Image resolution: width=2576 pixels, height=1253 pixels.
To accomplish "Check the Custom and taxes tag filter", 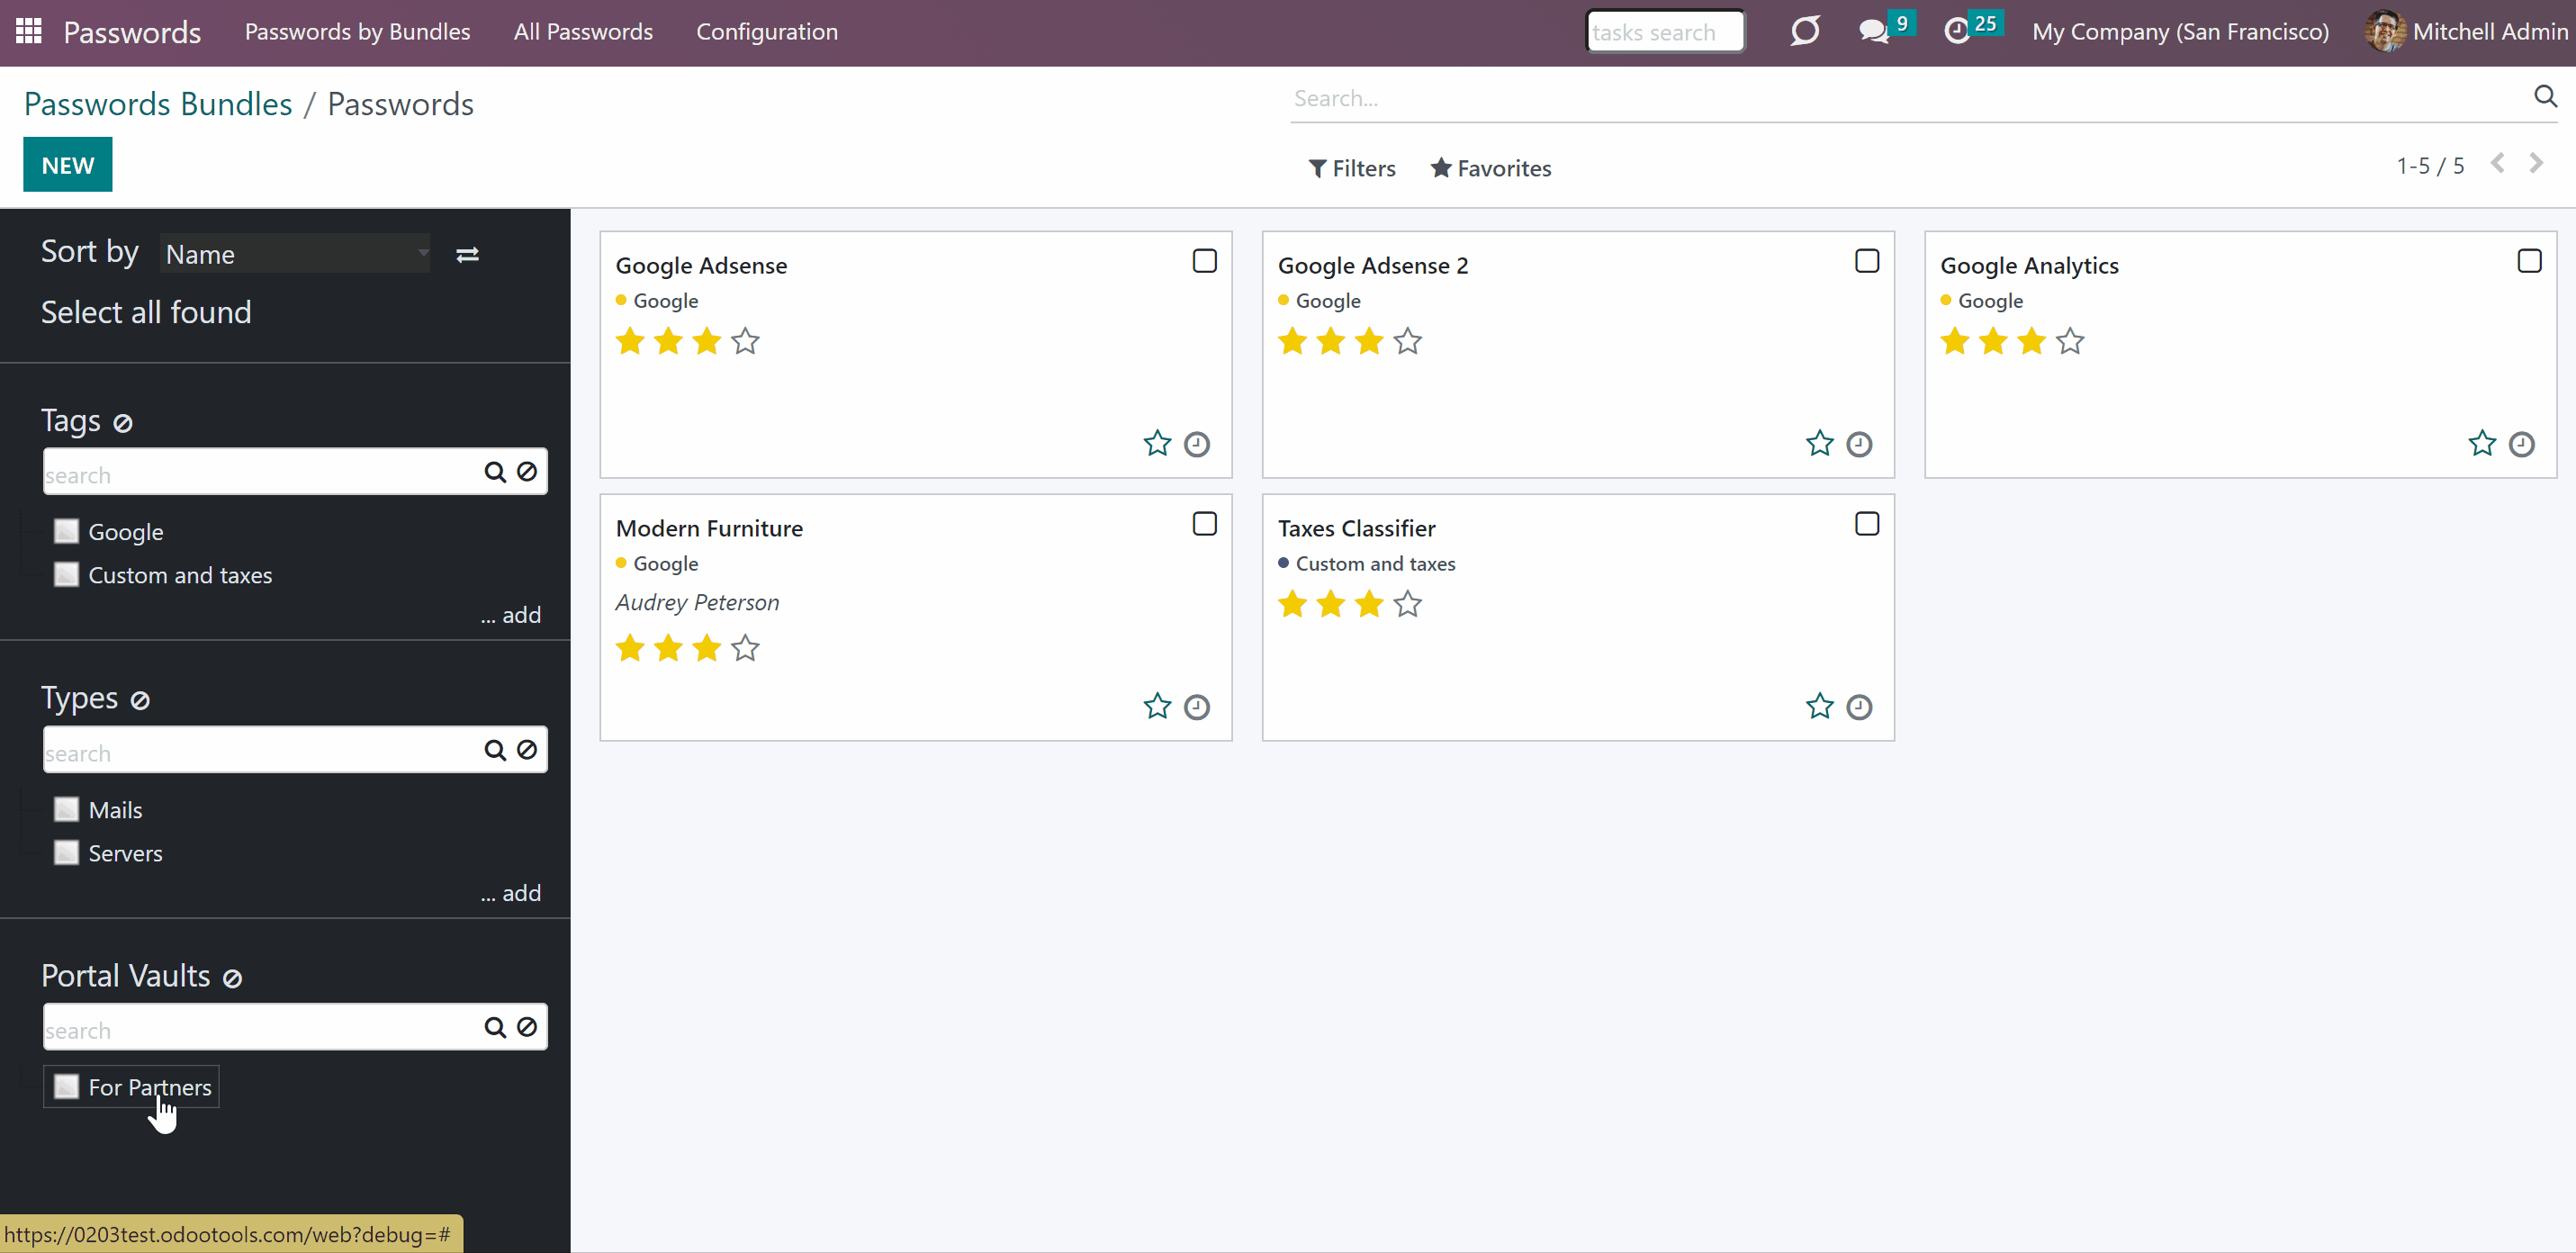I will point(66,574).
